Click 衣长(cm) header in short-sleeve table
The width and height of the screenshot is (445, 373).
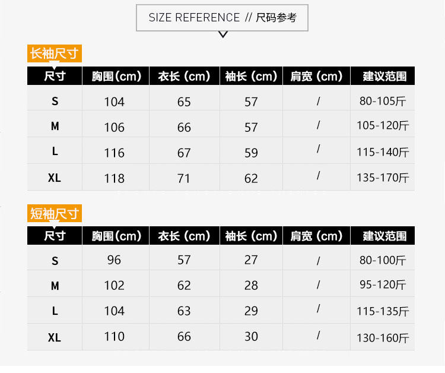click(x=184, y=236)
